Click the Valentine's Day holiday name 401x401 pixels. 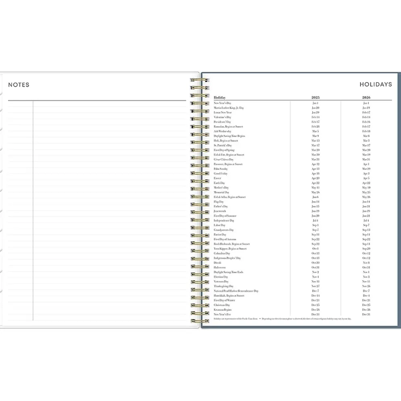(222, 117)
